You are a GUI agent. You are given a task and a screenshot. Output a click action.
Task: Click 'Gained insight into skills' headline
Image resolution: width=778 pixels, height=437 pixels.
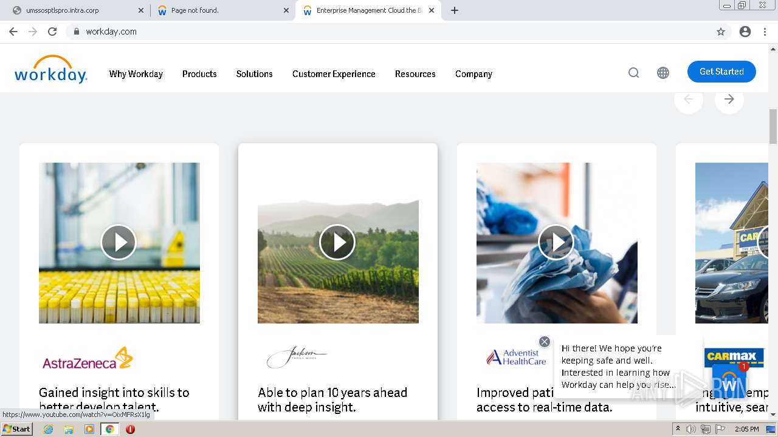pos(114,399)
